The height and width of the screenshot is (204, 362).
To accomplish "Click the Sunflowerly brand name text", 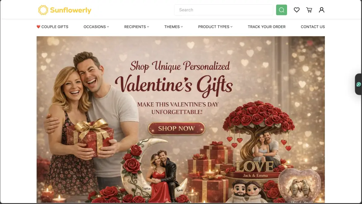I will coord(71,10).
